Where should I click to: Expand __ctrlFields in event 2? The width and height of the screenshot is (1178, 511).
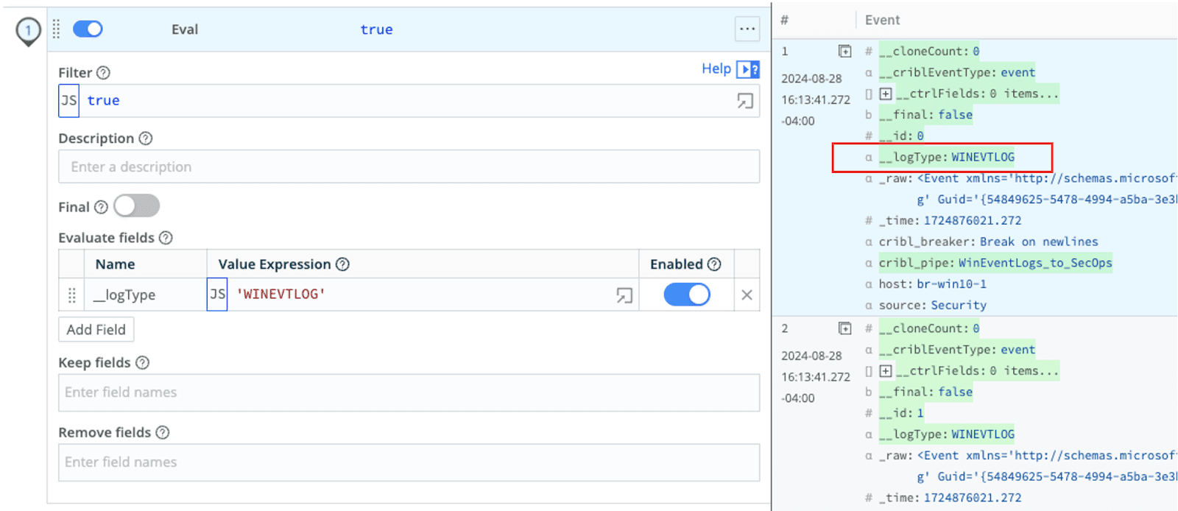886,371
